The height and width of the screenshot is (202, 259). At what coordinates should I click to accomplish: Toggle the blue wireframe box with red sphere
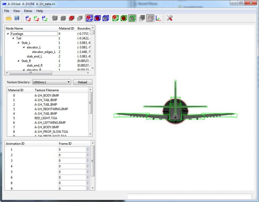(x=89, y=18)
